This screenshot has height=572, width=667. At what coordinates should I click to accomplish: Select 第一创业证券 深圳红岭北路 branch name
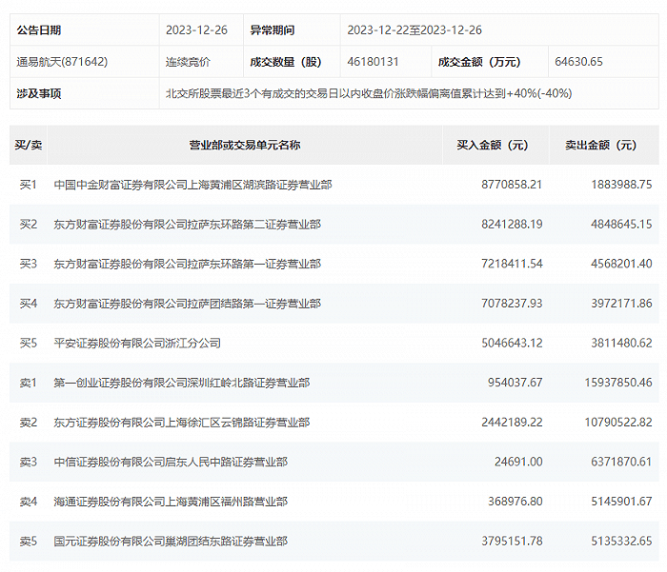[x=182, y=383]
